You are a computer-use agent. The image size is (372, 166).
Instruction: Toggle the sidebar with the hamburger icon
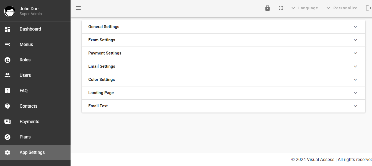tap(78, 8)
